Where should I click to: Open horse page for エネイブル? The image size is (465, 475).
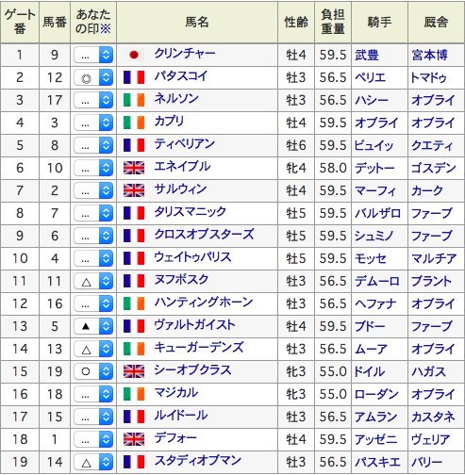pyautogui.click(x=182, y=167)
